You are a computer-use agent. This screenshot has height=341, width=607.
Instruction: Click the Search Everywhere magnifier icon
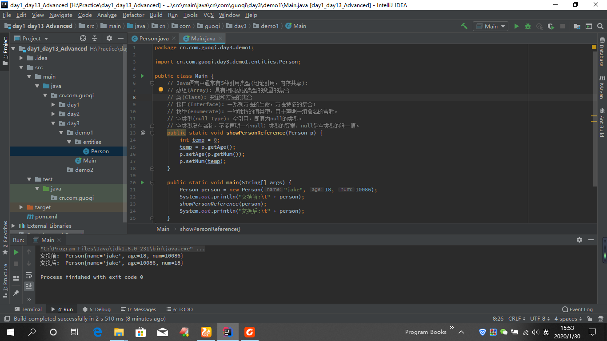pos(601,26)
